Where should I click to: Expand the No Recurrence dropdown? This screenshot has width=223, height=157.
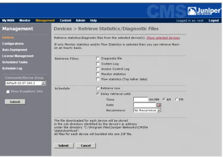coord(147,110)
